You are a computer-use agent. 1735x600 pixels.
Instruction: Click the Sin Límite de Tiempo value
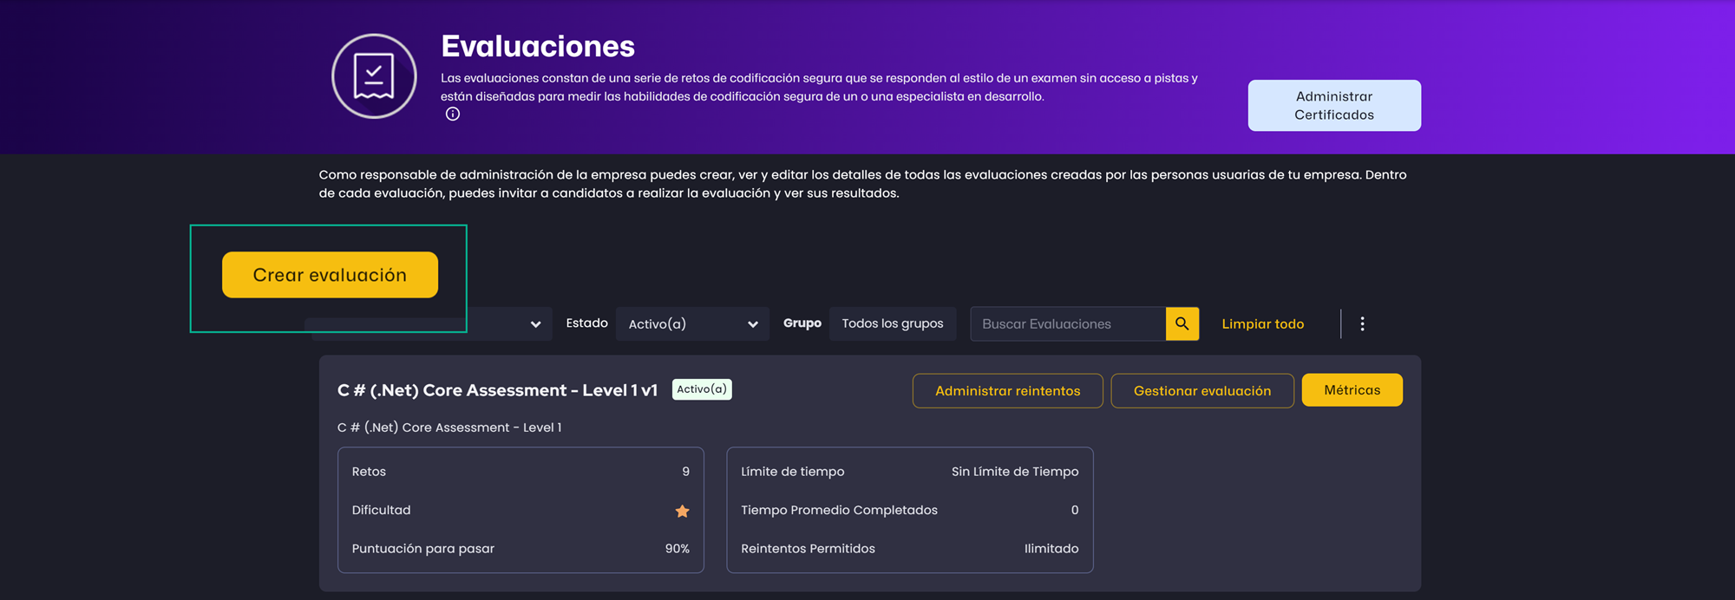tap(1015, 472)
